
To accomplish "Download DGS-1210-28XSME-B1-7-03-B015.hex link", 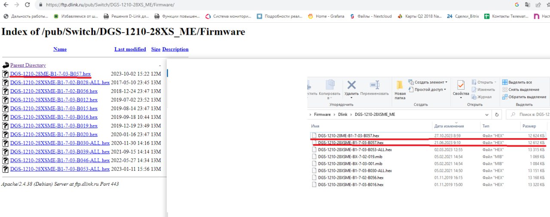I will [x=54, y=108].
